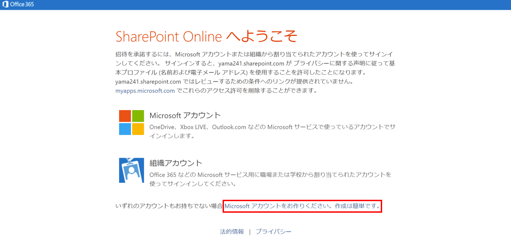Click the Office 365 logo icon

click(5, 5)
